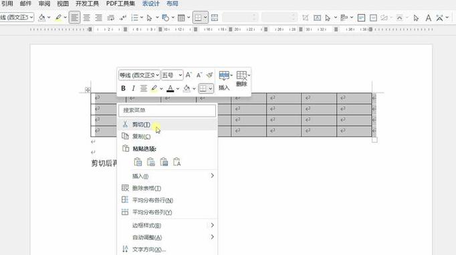Toggle center alignment in the ribbon
456x255 pixels.
[87, 18]
